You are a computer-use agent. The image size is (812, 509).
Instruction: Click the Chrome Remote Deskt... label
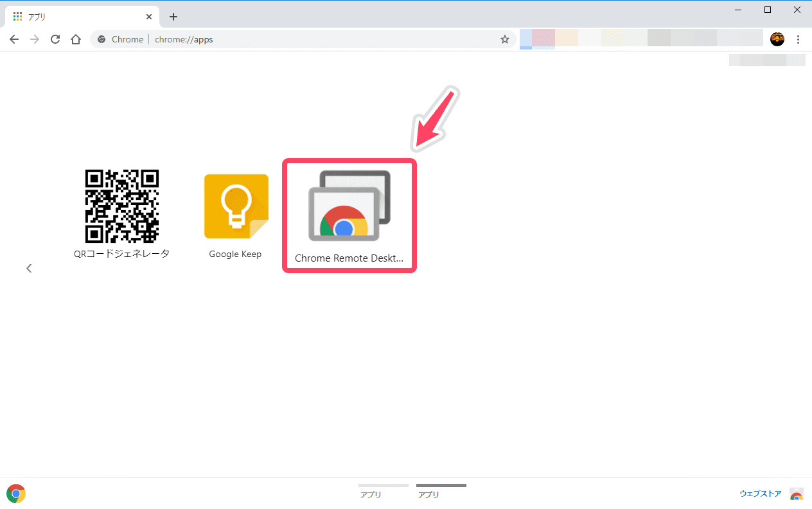click(x=349, y=258)
